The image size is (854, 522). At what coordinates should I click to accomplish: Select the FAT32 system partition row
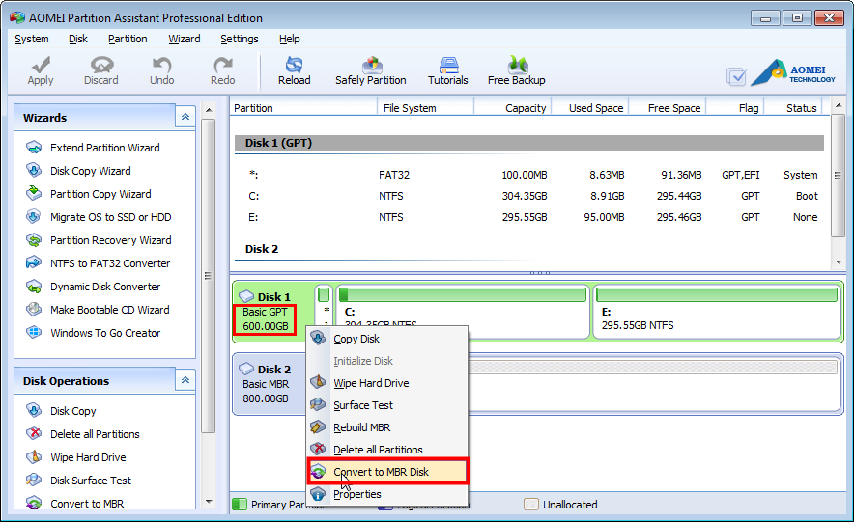pos(529,175)
